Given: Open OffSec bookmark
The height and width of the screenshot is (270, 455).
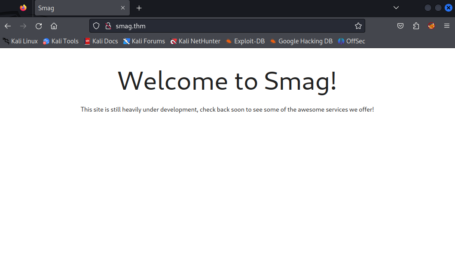Looking at the screenshot, I should [x=351, y=41].
